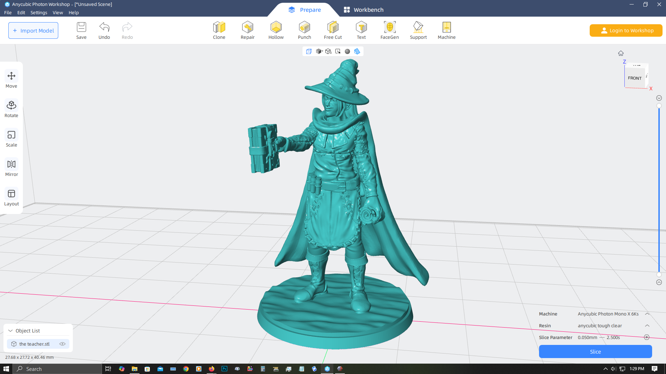The height and width of the screenshot is (374, 666).
Task: Click the top handle of layer slider
Action: click(659, 106)
